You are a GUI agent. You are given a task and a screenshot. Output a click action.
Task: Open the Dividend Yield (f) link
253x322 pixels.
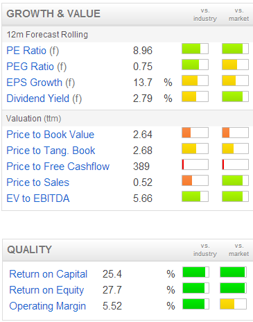point(44,99)
